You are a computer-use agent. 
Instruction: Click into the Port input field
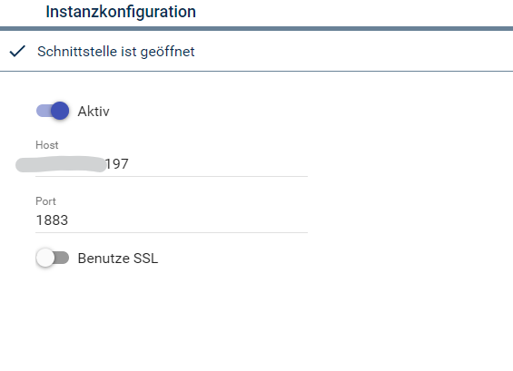click(x=172, y=220)
